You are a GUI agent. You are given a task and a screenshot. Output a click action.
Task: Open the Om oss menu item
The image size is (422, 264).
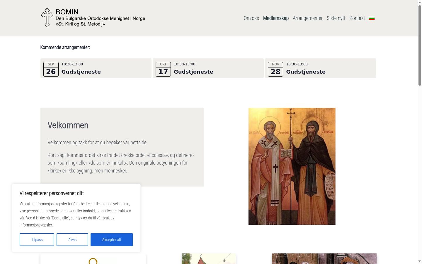[251, 18]
